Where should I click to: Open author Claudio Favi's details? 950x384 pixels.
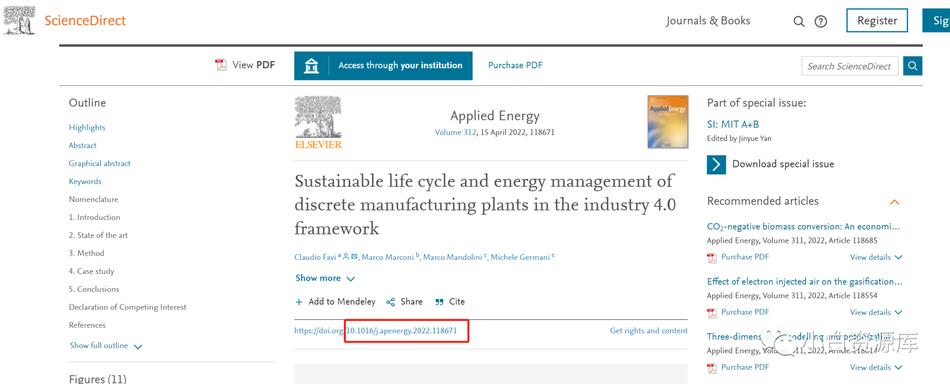point(315,257)
